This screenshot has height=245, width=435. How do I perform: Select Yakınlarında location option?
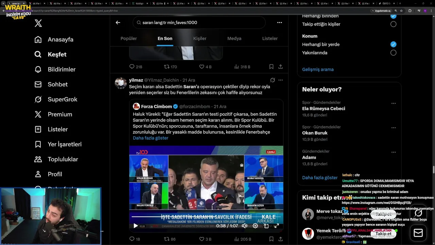click(393, 53)
